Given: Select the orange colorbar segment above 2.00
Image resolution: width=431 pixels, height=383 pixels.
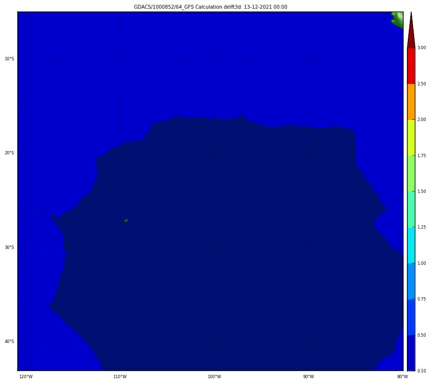Looking at the screenshot, I should pyautogui.click(x=411, y=102).
